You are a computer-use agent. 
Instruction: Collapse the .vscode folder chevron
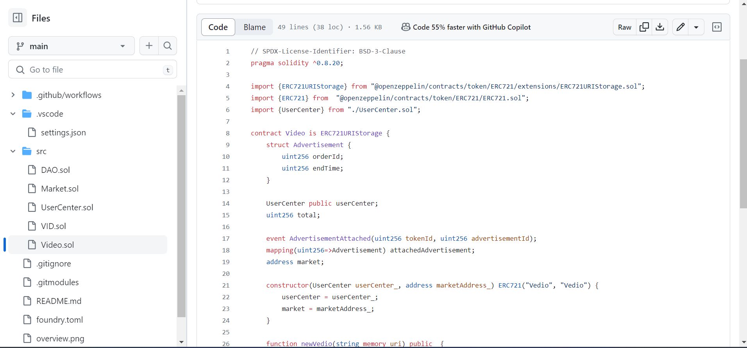(x=13, y=114)
